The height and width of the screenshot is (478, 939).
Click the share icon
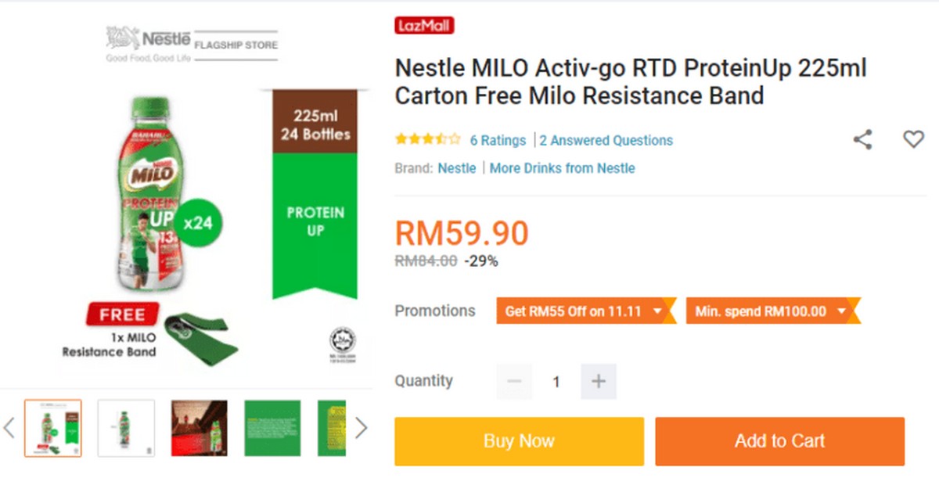[x=862, y=140]
